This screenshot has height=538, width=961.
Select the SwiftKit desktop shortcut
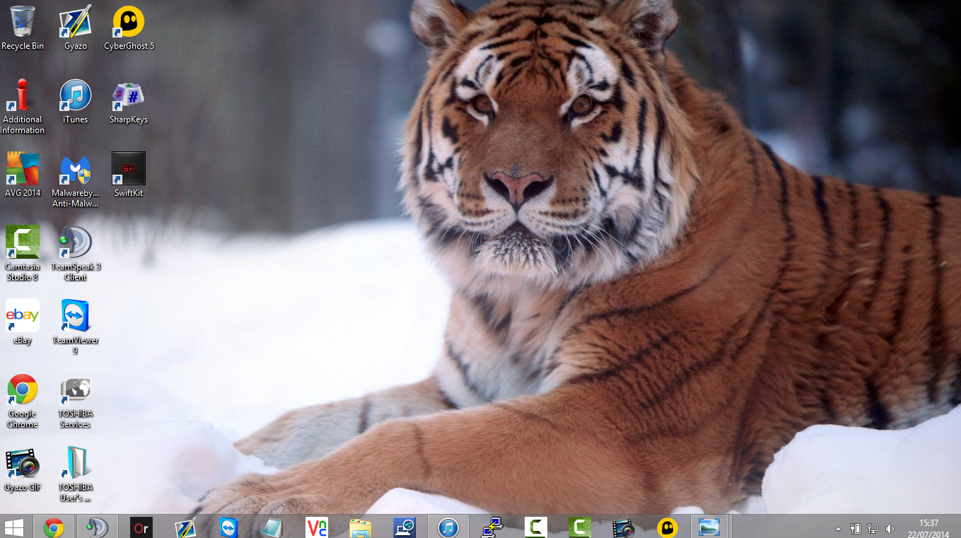point(129,175)
